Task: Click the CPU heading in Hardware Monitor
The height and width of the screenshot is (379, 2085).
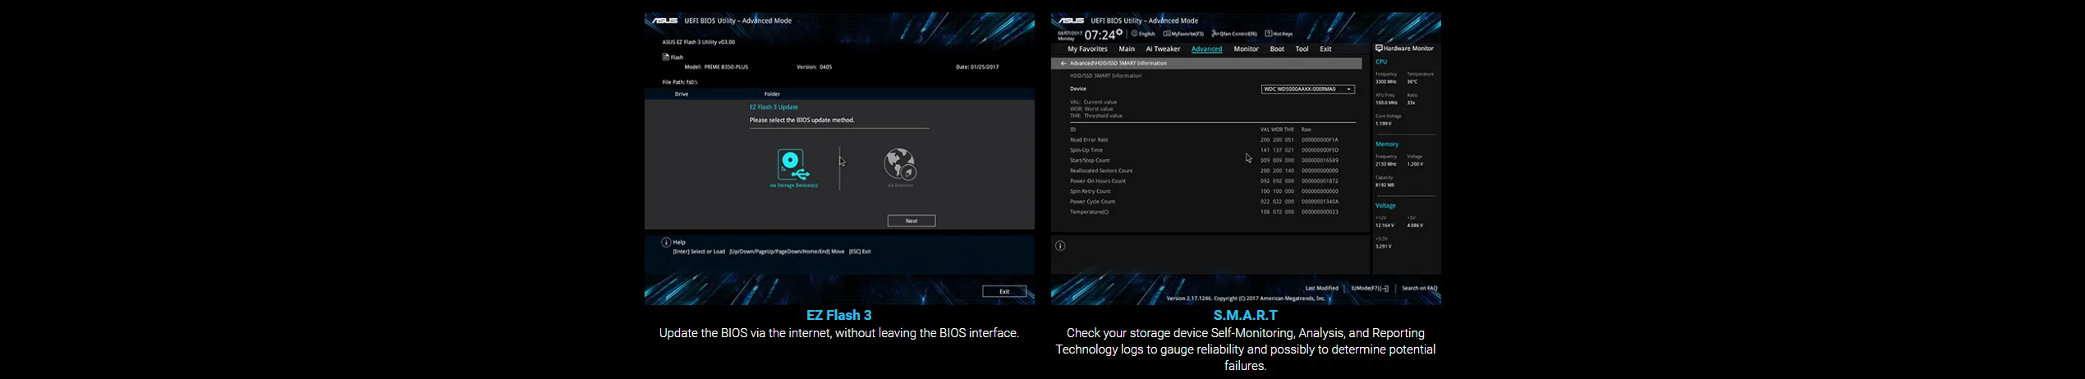Action: [1381, 62]
